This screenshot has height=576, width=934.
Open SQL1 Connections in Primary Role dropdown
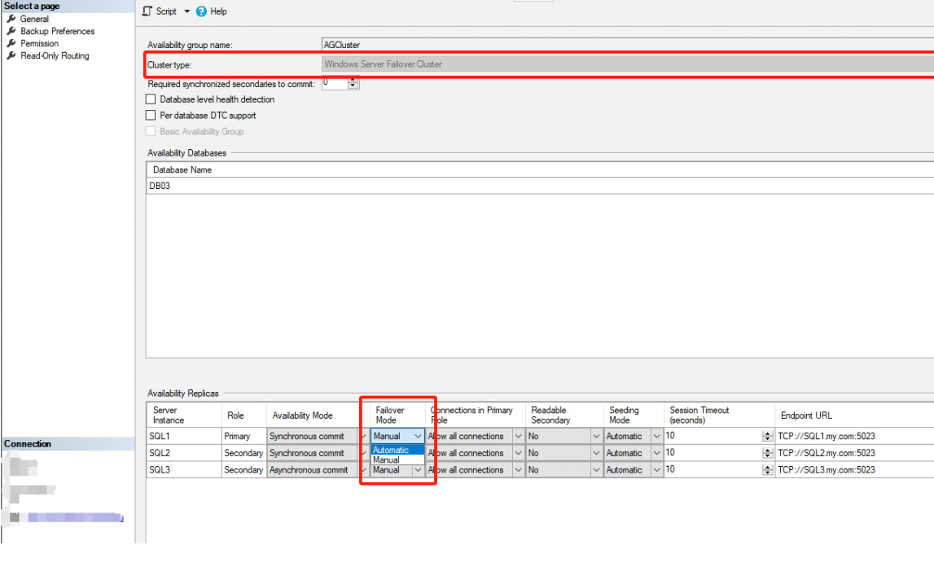(518, 436)
